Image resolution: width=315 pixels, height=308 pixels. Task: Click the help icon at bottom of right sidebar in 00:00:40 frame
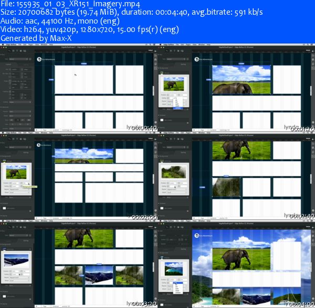point(155,122)
